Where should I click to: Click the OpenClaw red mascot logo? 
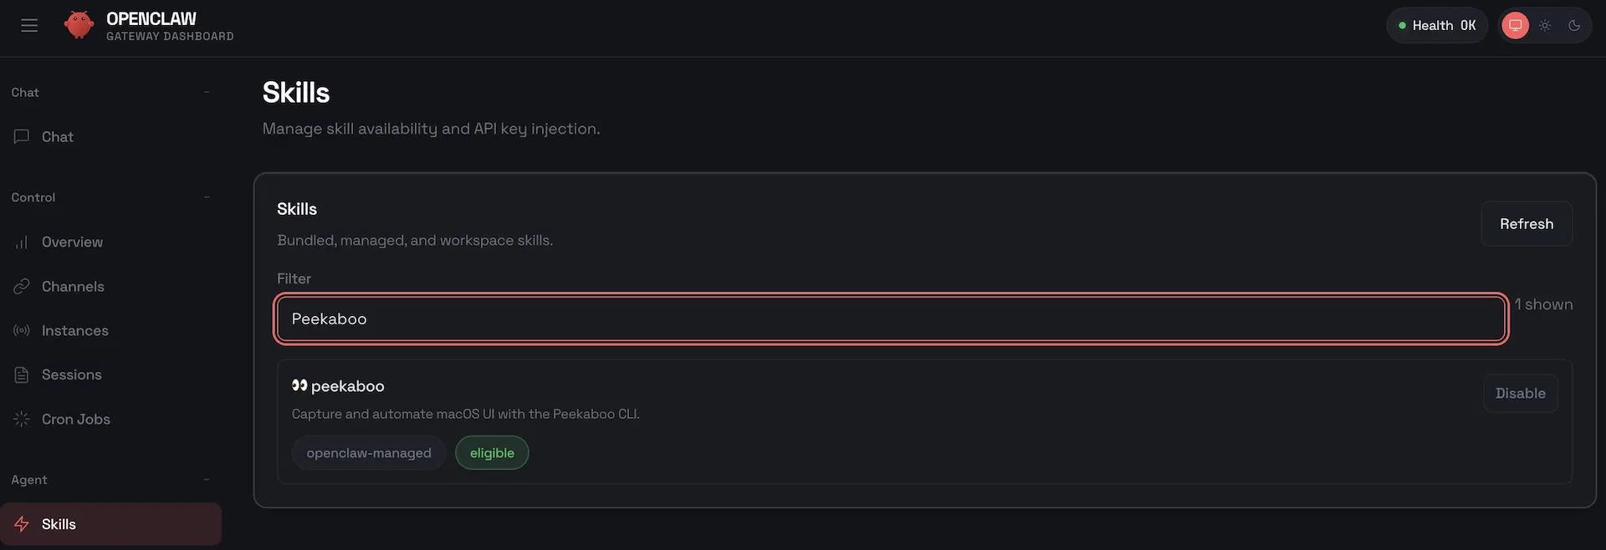tap(79, 25)
